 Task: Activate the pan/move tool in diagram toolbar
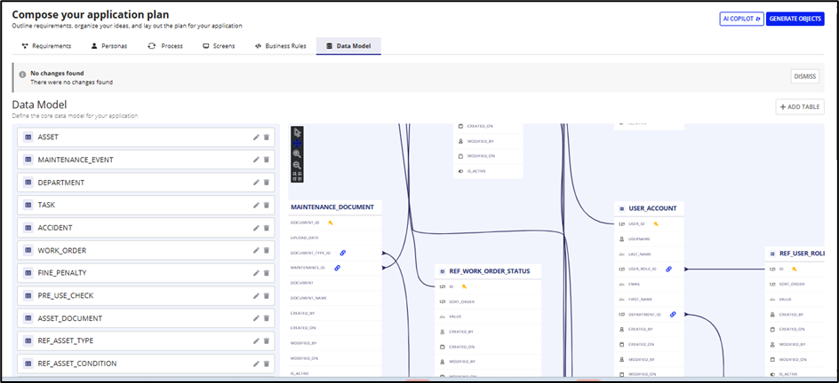click(298, 143)
